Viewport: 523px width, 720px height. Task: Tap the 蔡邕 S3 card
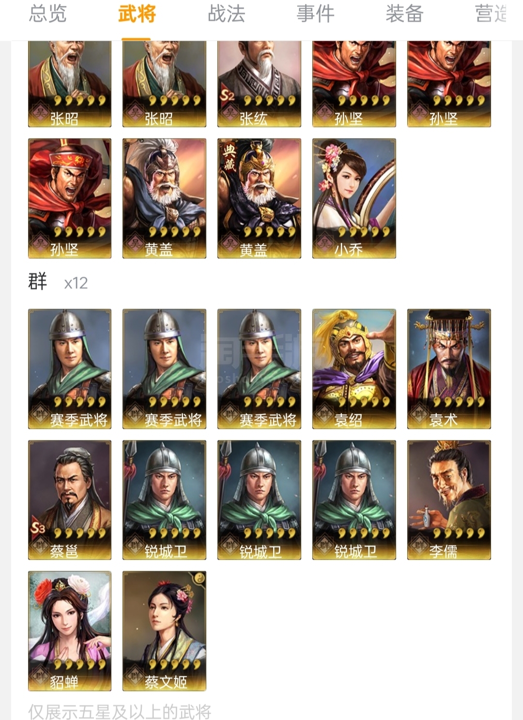[x=70, y=500]
